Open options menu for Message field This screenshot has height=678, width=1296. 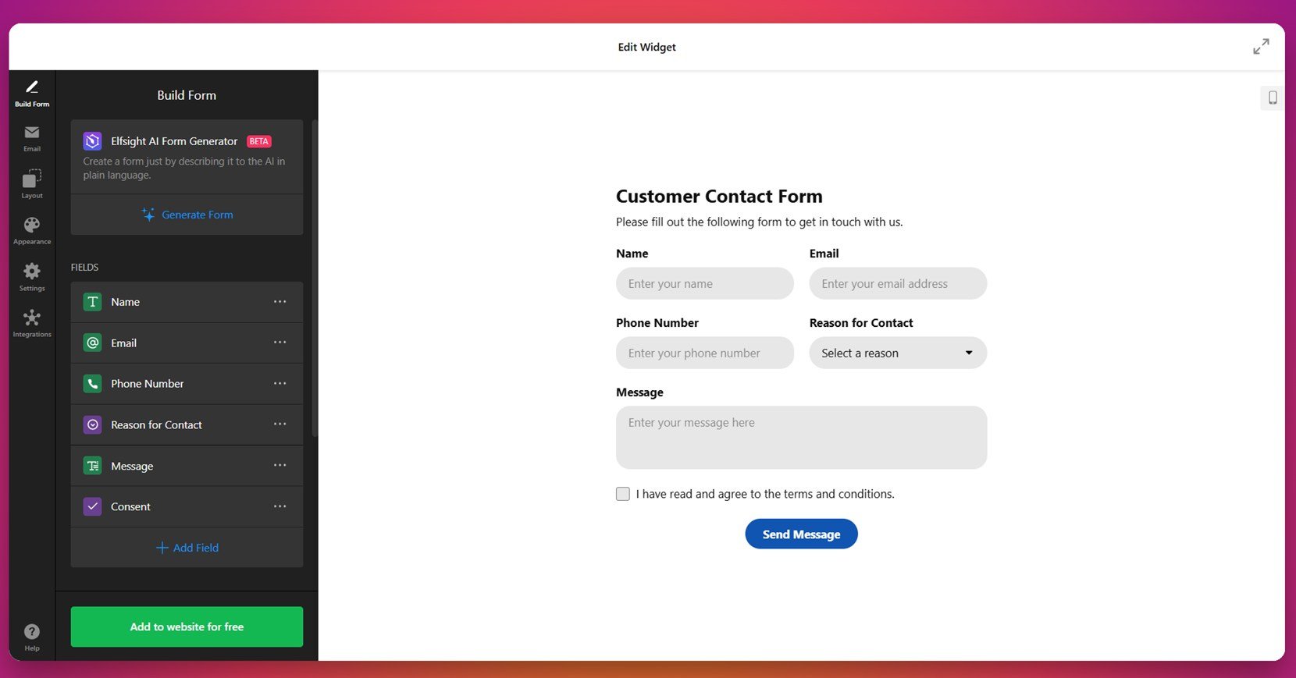(280, 466)
